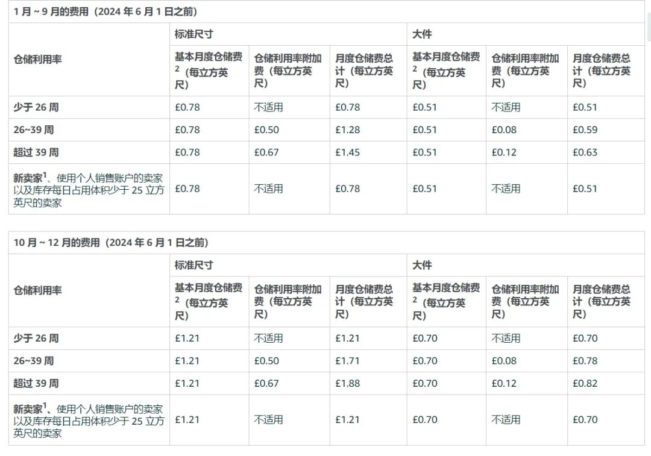Viewport: 651px width, 456px height.
Task: Click '26~39 周' row label in 1月~9月 table
Action: (x=34, y=130)
